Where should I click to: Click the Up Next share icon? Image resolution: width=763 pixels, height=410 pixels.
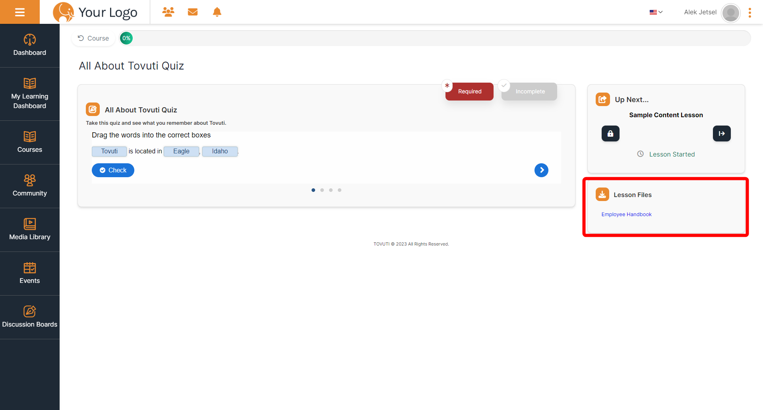pyautogui.click(x=602, y=99)
